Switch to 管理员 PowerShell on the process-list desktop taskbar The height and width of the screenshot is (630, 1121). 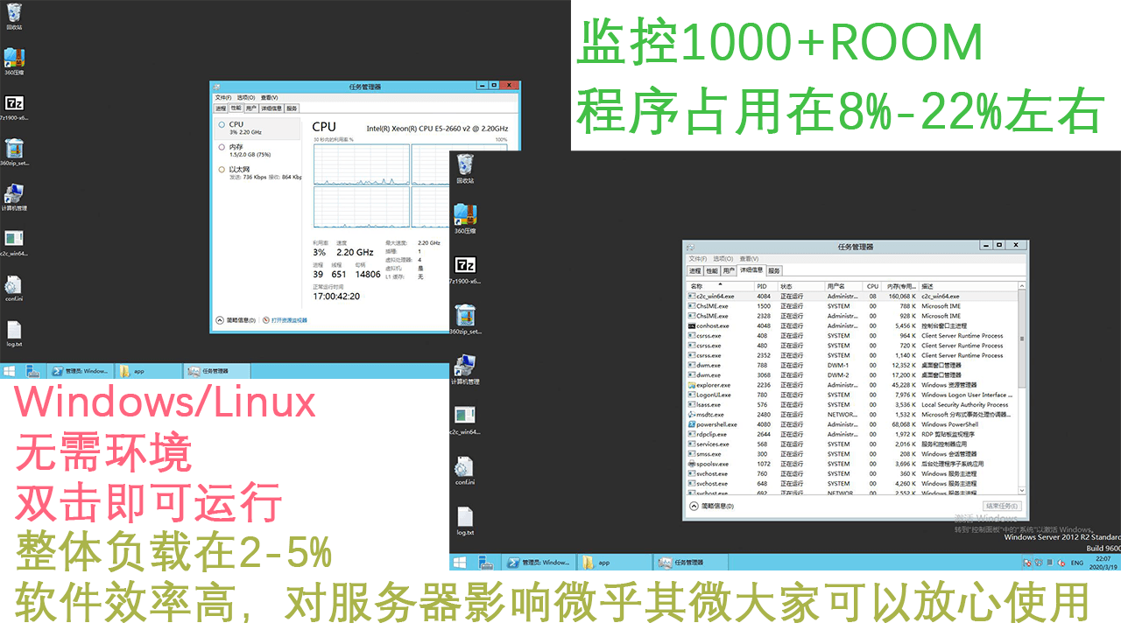[x=540, y=563]
